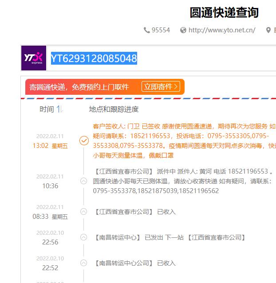Click the timeline marker for 08:33
Viewport: 276px width, 283px height.
83,212
